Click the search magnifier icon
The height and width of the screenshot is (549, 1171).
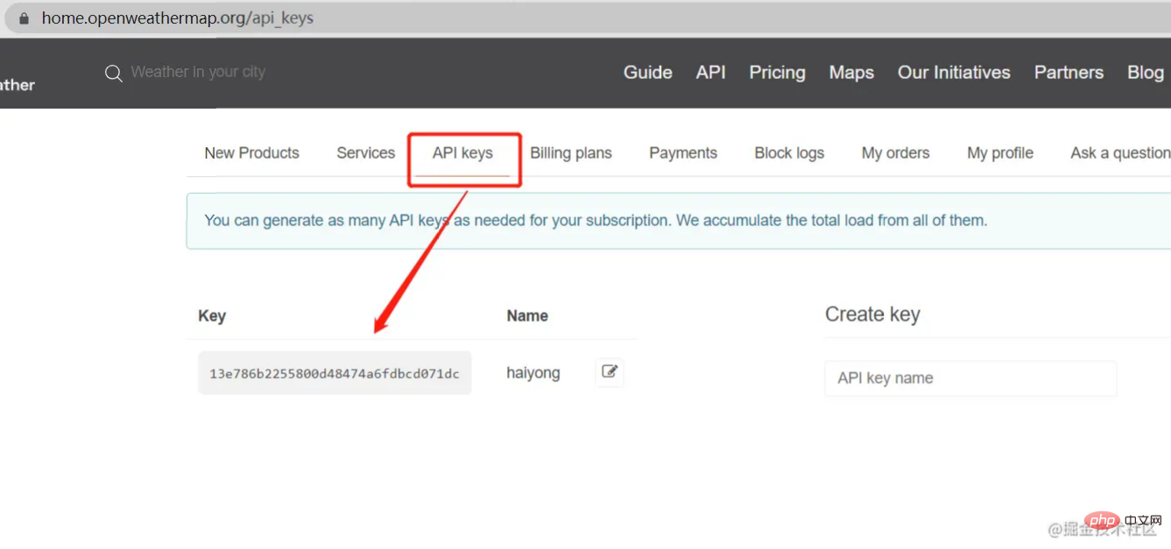[113, 74]
